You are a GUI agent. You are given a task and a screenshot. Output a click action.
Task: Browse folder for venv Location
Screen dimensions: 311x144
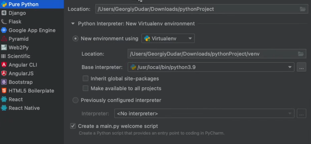[301, 54]
